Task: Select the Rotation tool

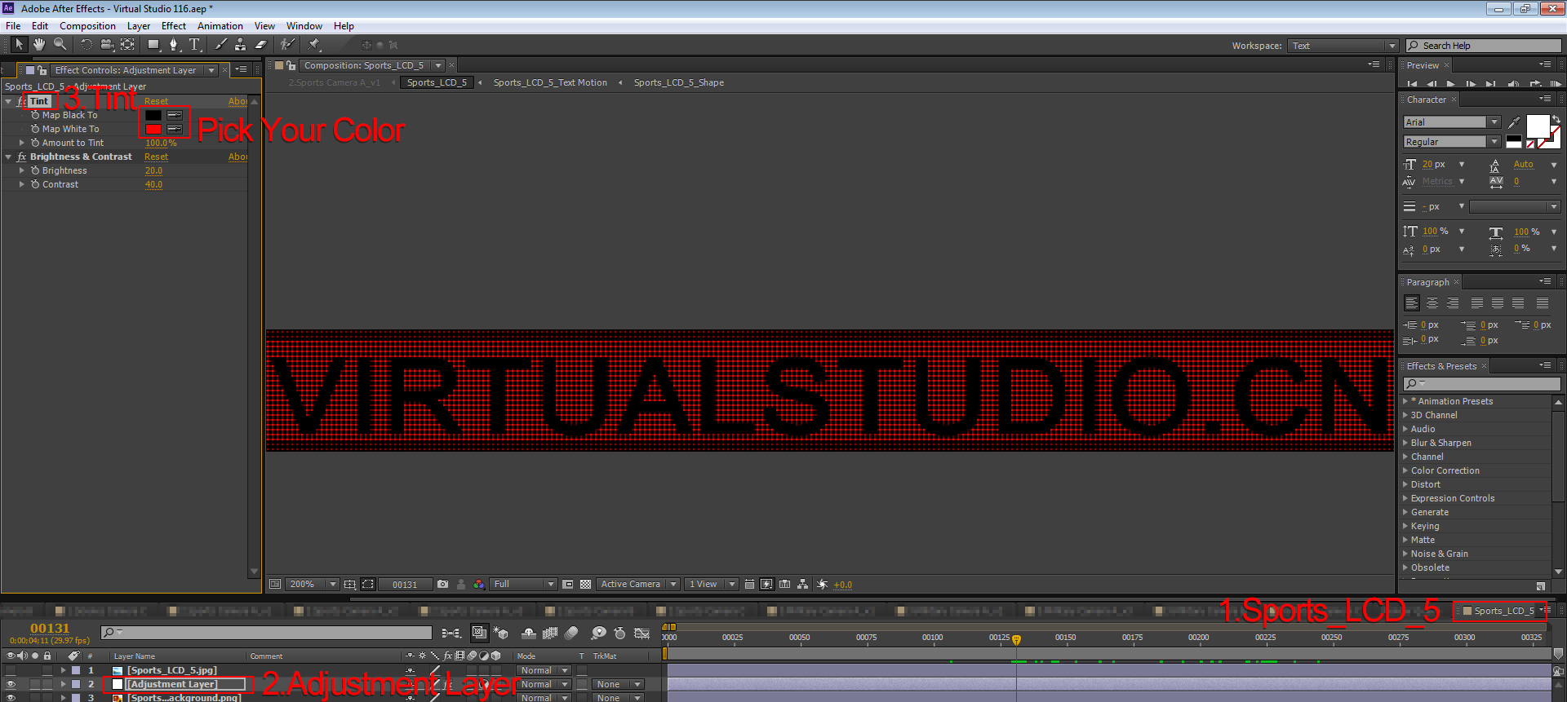Action: coord(86,44)
